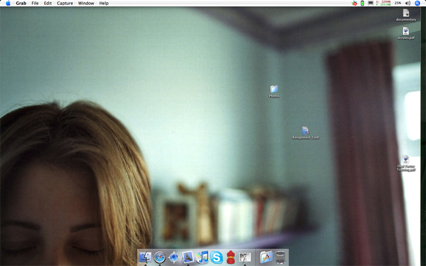
Task: Open the Trash in the Dock
Action: (x=280, y=257)
